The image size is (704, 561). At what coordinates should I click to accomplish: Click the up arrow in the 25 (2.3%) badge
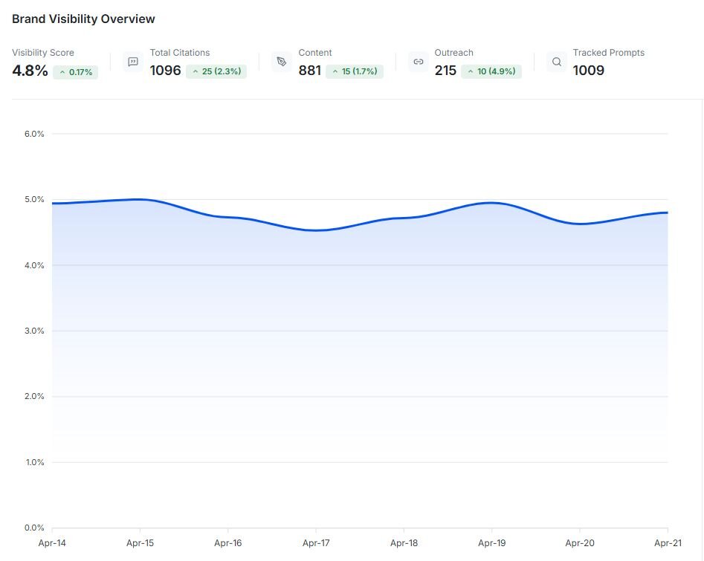pos(196,72)
